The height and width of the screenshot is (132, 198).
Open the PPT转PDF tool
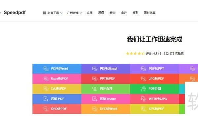(106, 79)
